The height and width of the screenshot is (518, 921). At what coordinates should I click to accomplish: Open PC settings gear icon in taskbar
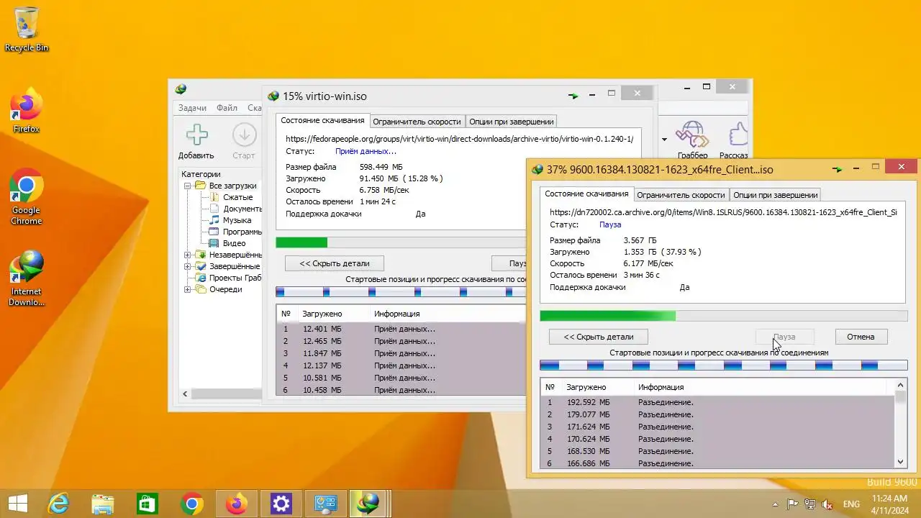pyautogui.click(x=281, y=504)
